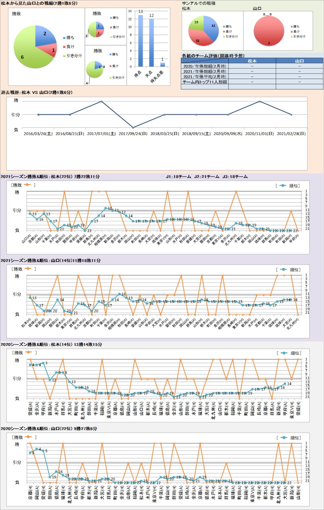Click the blue 勝ち legend swatch beside large pie
324x510 pixels.
coord(64,38)
